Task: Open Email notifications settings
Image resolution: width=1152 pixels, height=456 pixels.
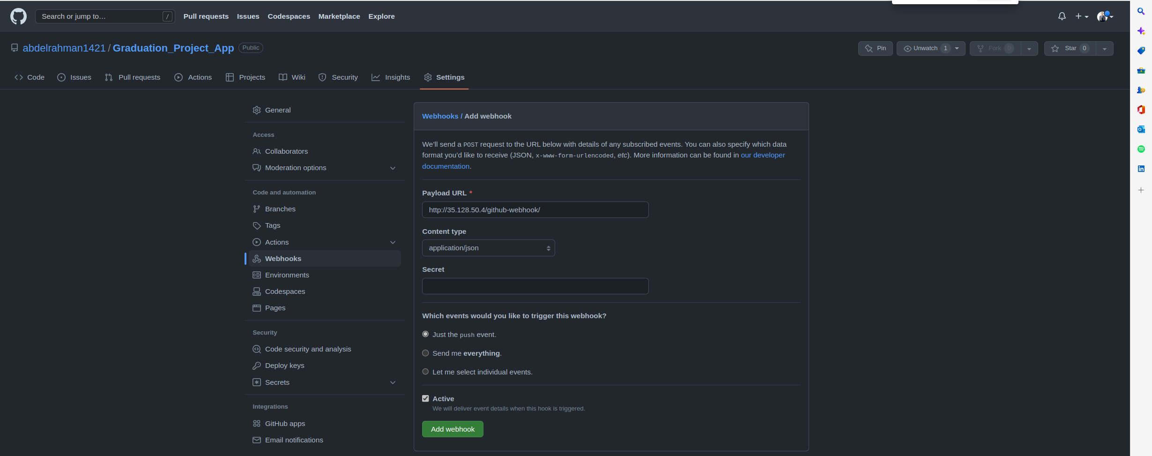Action: click(294, 440)
